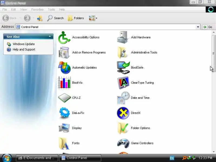Screen dimensions: 216x162
Task: Select the Accessibility Options label
Action: tap(86, 37)
